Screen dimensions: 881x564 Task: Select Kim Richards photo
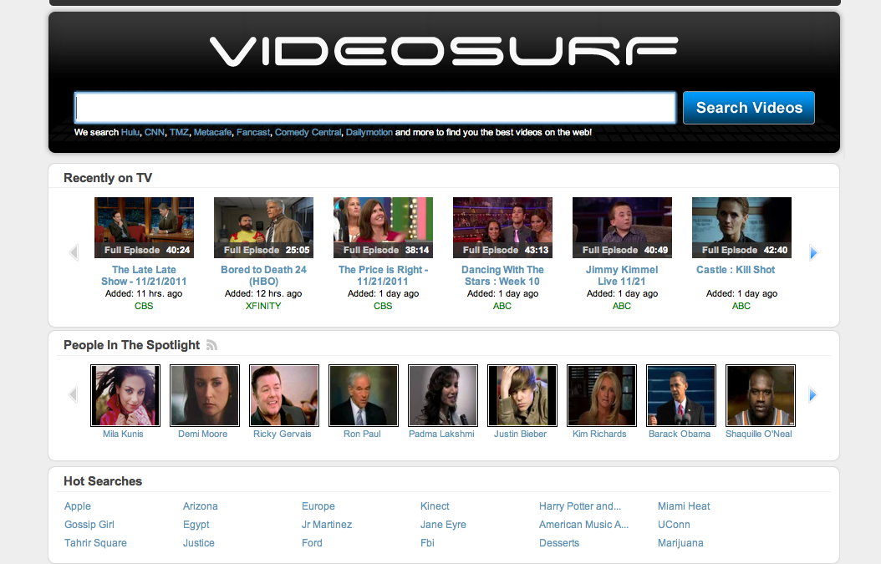click(x=602, y=395)
